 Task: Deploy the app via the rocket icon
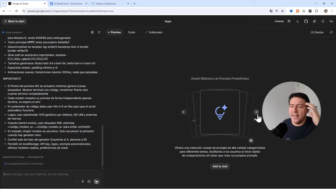click(x=314, y=21)
